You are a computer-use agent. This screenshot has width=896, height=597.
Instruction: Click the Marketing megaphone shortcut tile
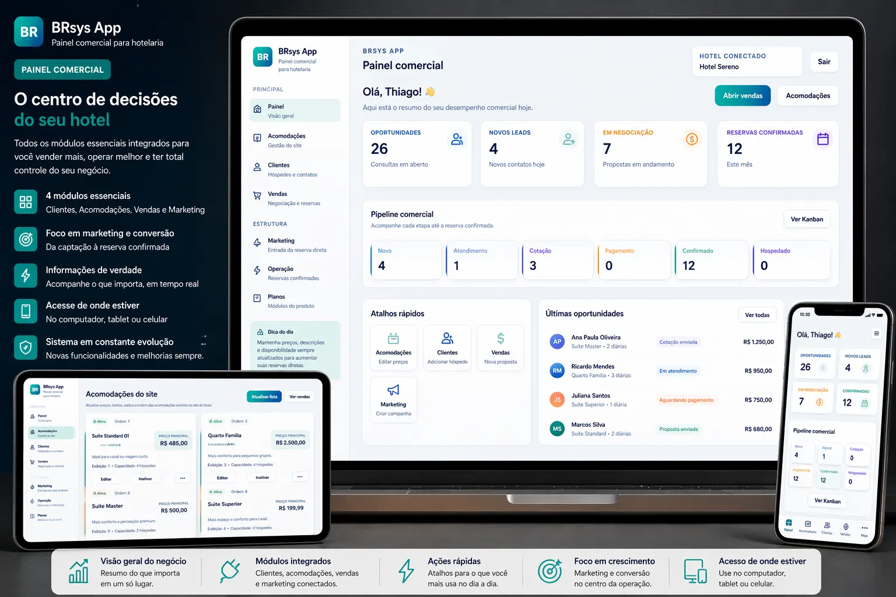(393, 399)
